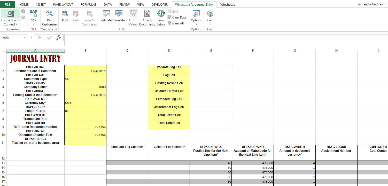Expand the Name Box dropdown
The image size is (388, 186).
tap(25, 38)
